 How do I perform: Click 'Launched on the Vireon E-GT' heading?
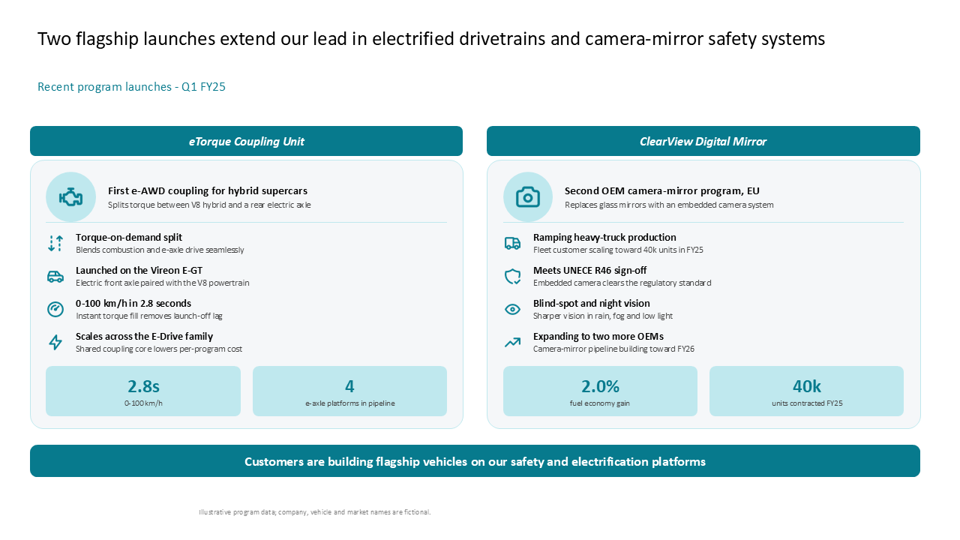pos(139,270)
